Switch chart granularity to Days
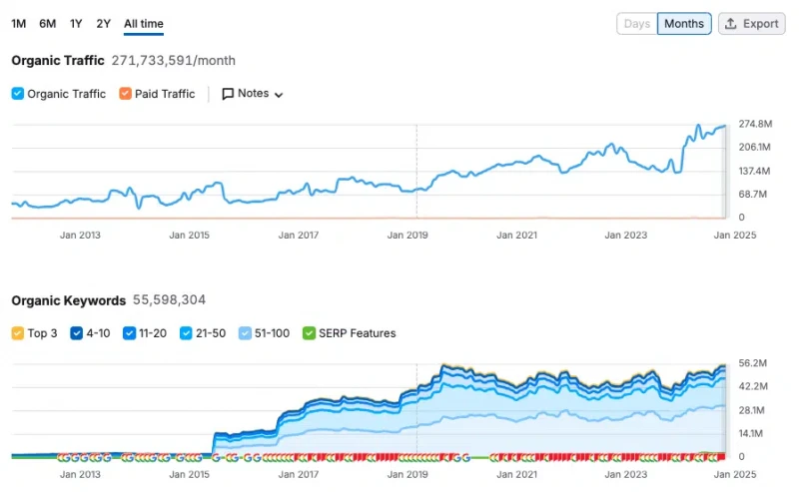The image size is (799, 492). [637, 24]
